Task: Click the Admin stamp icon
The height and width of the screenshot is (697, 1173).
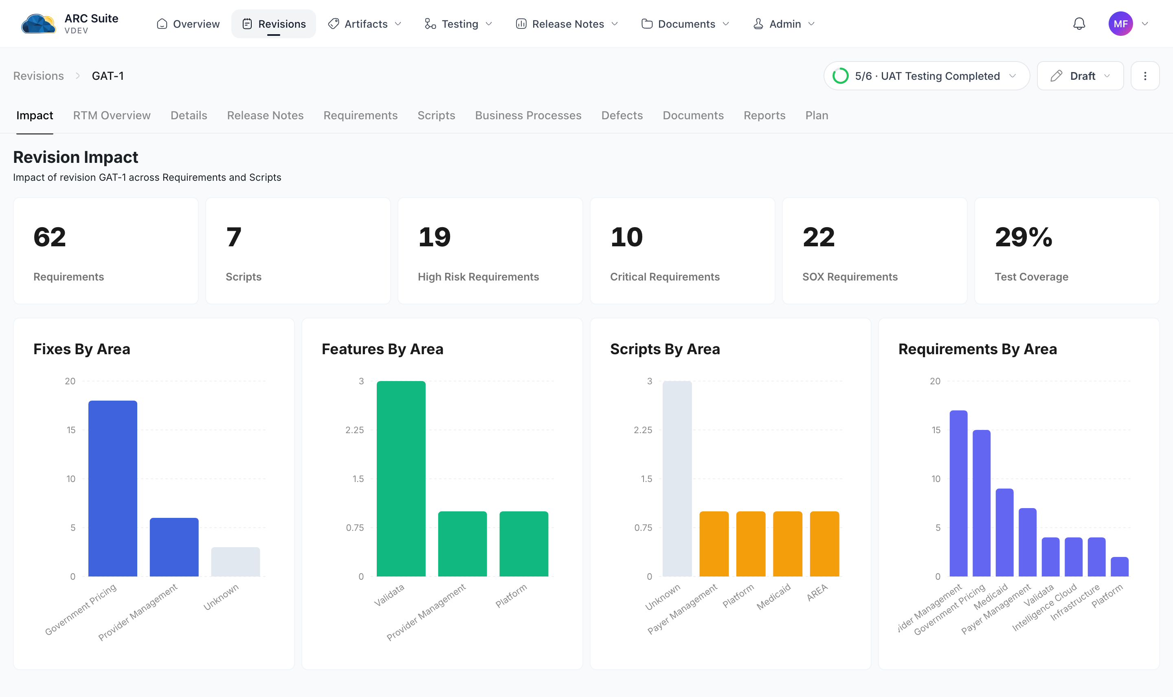Action: click(x=758, y=24)
